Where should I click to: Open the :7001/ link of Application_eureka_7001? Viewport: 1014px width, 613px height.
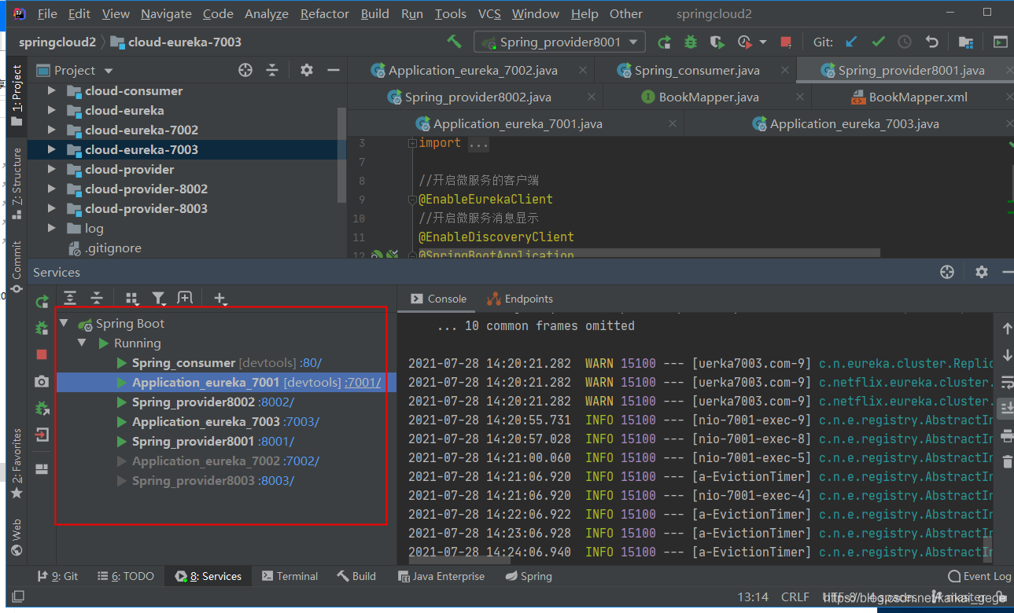363,383
